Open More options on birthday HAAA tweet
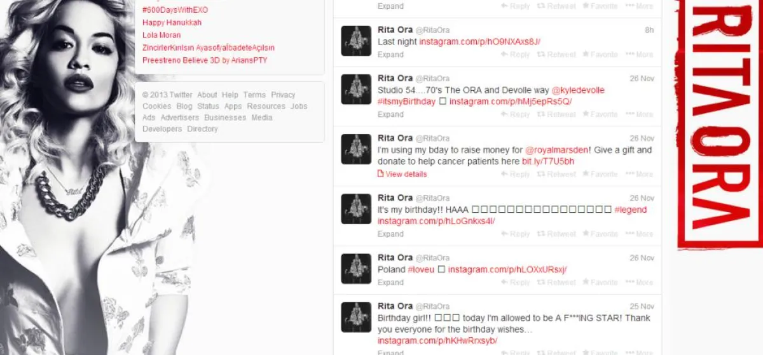Screen dimensions: 763x355 tap(638, 234)
